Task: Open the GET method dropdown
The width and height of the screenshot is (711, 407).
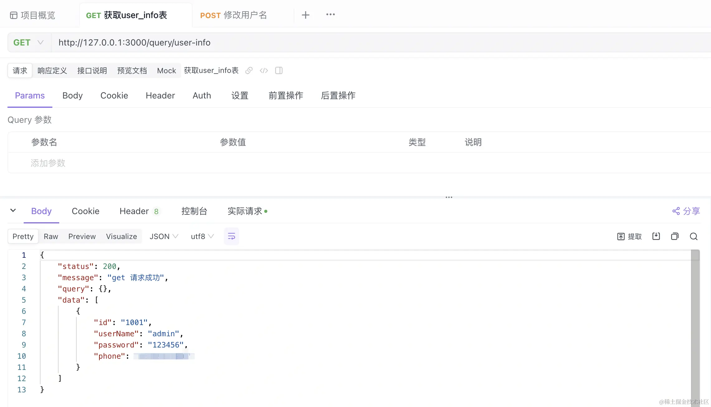Action: point(29,42)
